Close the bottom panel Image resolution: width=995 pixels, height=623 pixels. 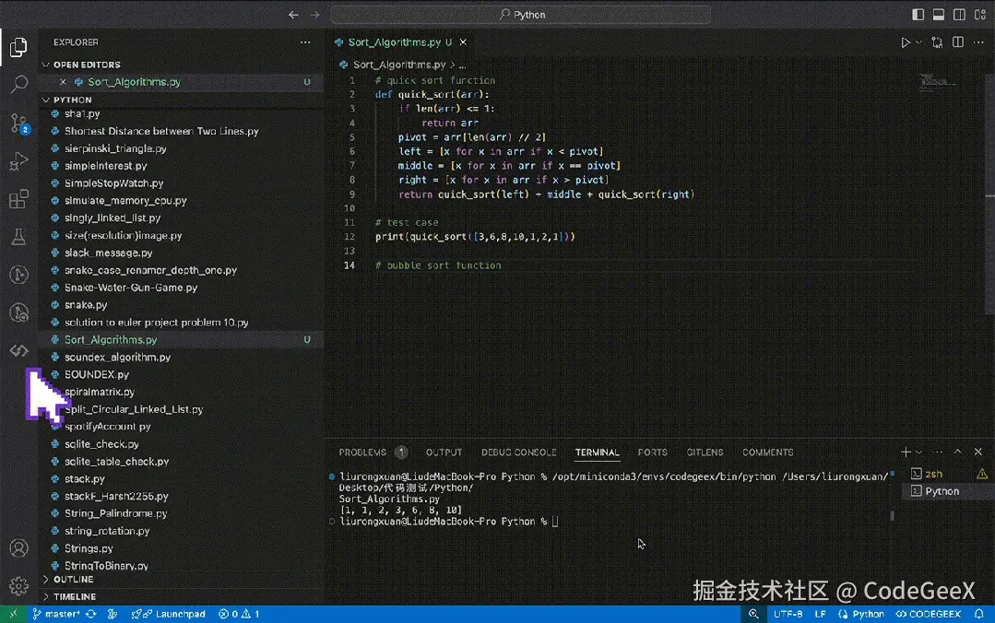pos(977,452)
